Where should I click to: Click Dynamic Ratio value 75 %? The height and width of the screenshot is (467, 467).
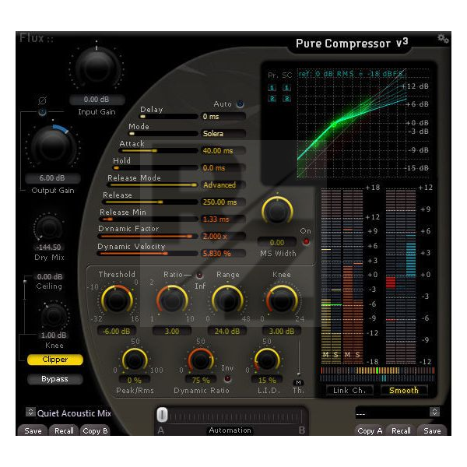(x=201, y=380)
